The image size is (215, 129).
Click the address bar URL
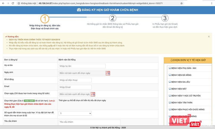[100, 3]
